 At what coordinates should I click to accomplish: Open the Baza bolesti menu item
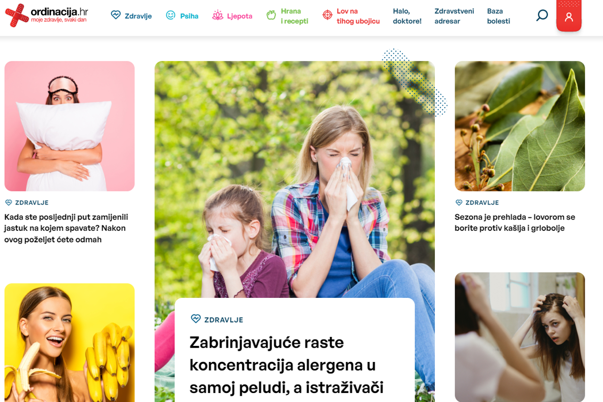click(498, 16)
